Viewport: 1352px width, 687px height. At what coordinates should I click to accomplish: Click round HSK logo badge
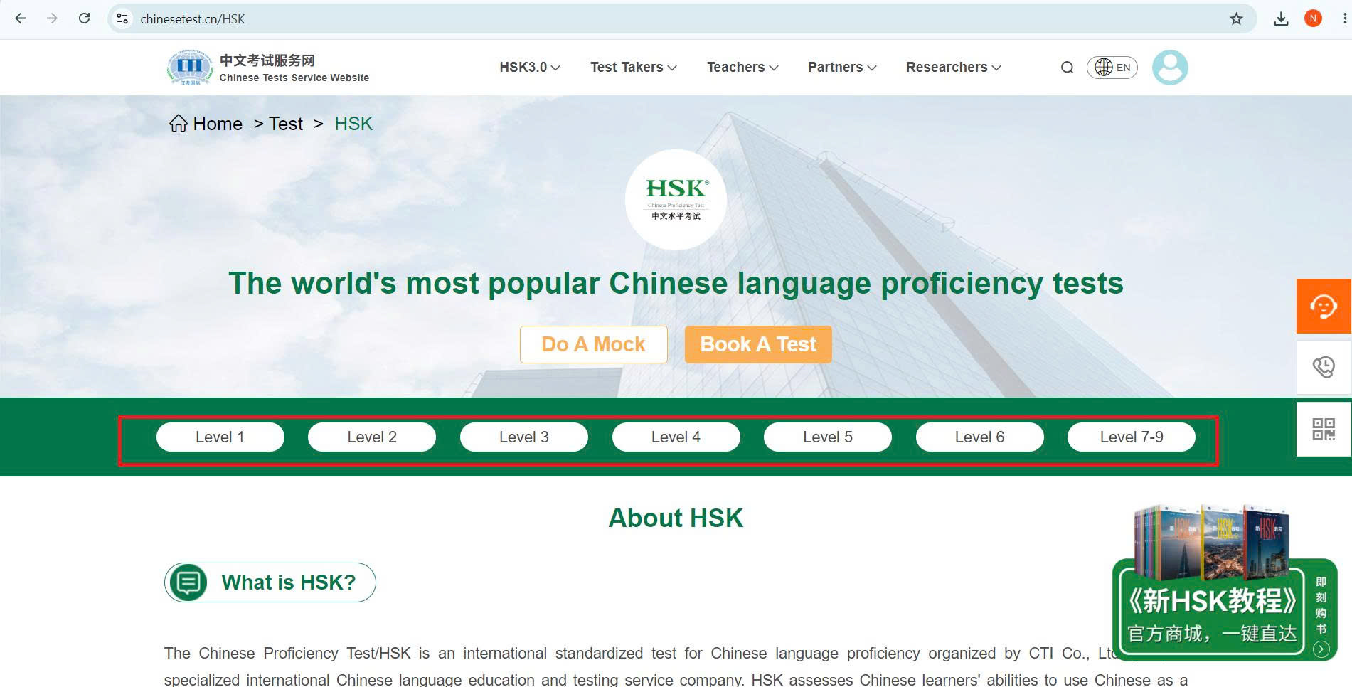coord(676,200)
